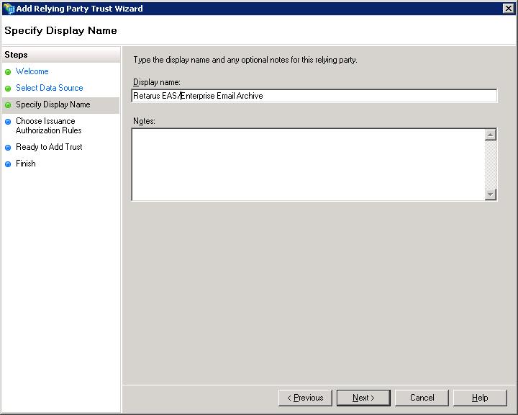Select the Specify Display Name step

[x=53, y=105]
